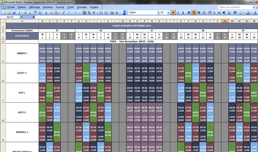
Task: Sort descending Z to A
Action: (x=106, y=13)
